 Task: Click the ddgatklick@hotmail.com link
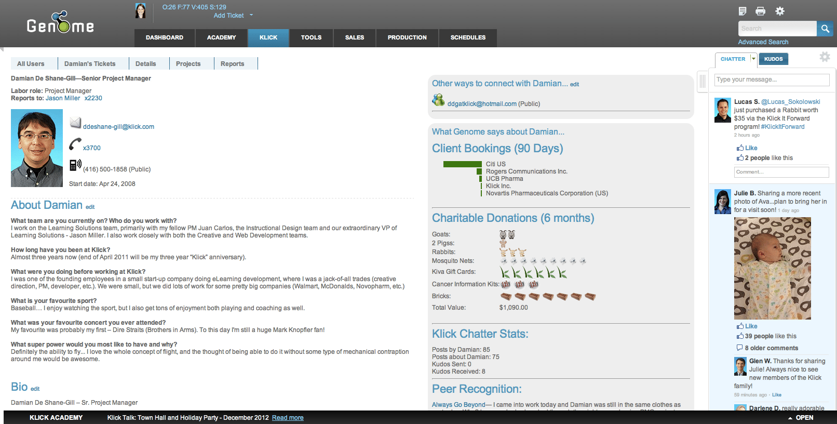(x=482, y=104)
